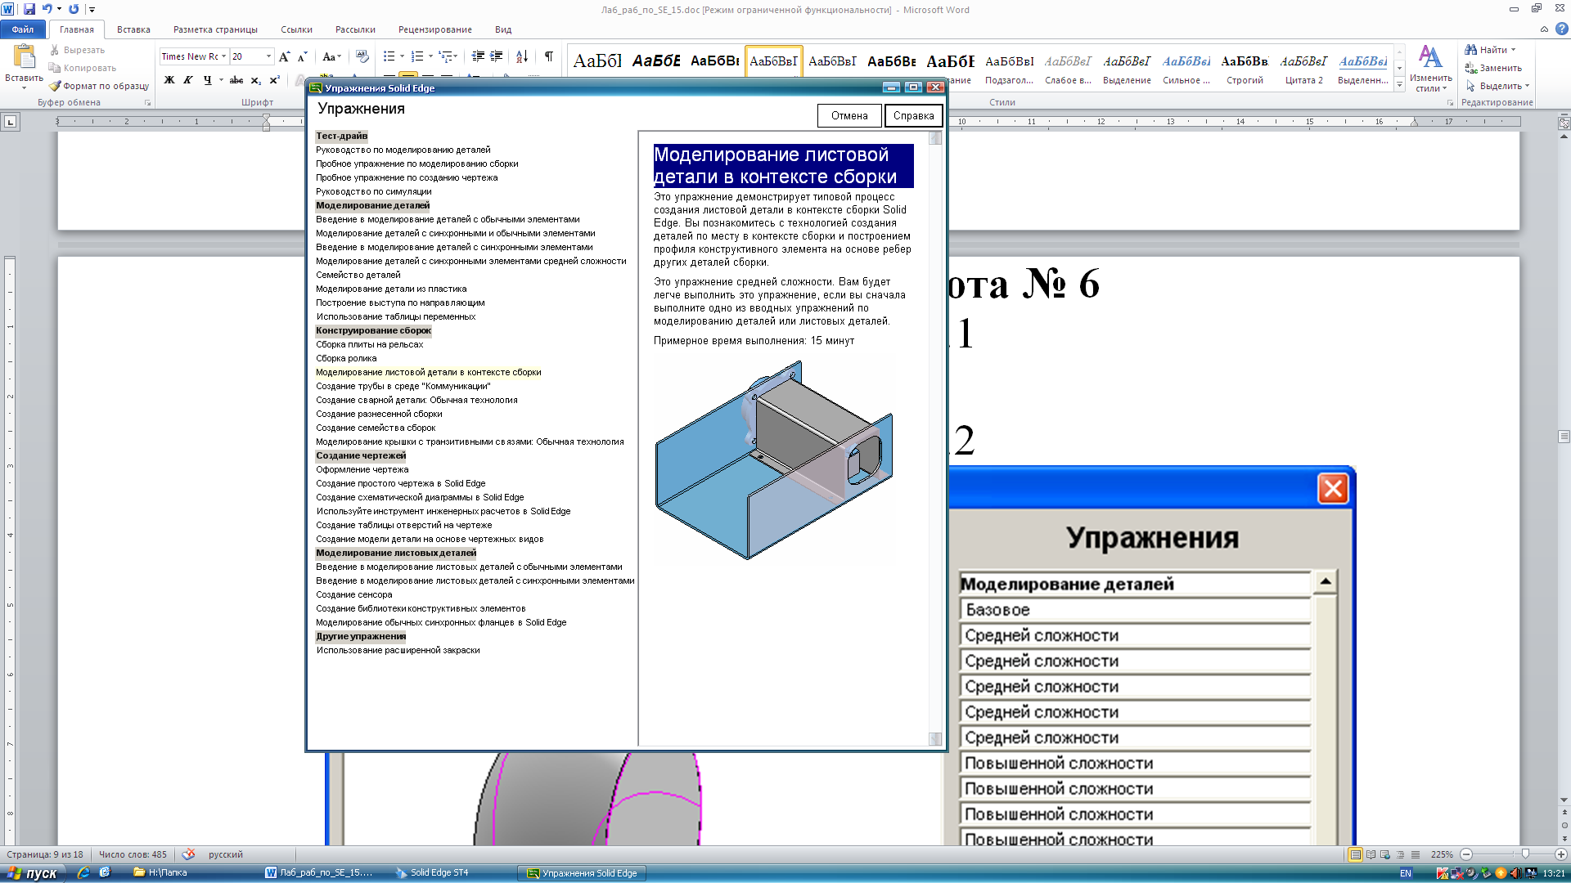Click the Cancel (Отмена) button in dialog
The image size is (1571, 883).
pos(849,116)
